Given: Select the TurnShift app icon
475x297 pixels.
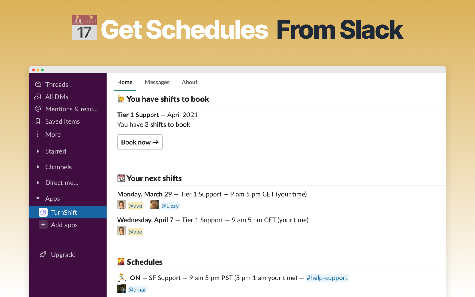Looking at the screenshot, I should coord(43,212).
